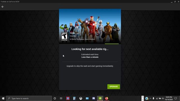180x101 pixels.
Task: Click the ESRB Teen rating badge
Action: point(64,36)
